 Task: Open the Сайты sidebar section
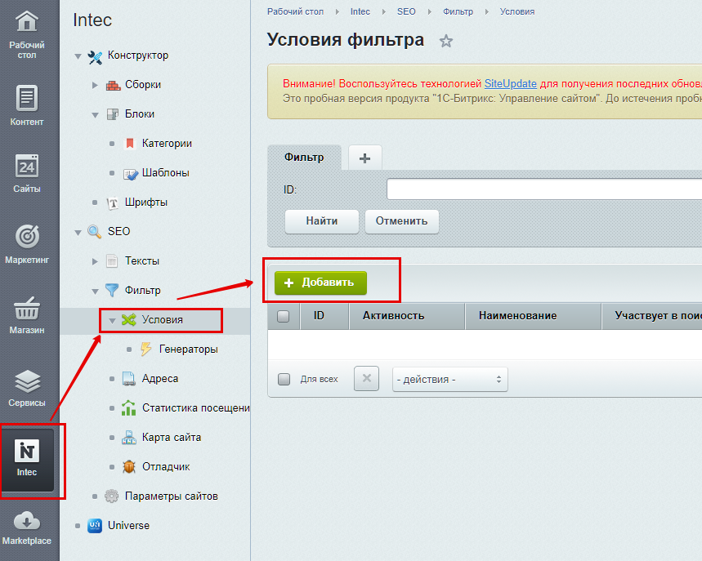coord(27,174)
